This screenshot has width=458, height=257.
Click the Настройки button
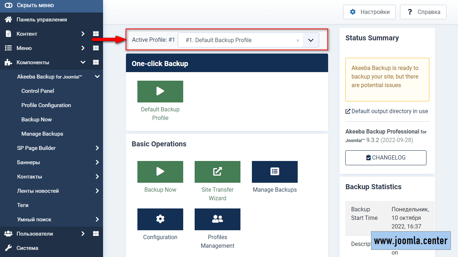coord(369,12)
